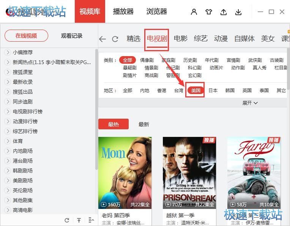Click 展开 to expand more filters
Image resolution: width=290 pixels, height=226 pixels.
click(250, 103)
